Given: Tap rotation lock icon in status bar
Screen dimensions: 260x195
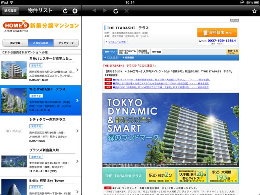Looking at the screenshot, I should point(242,2).
